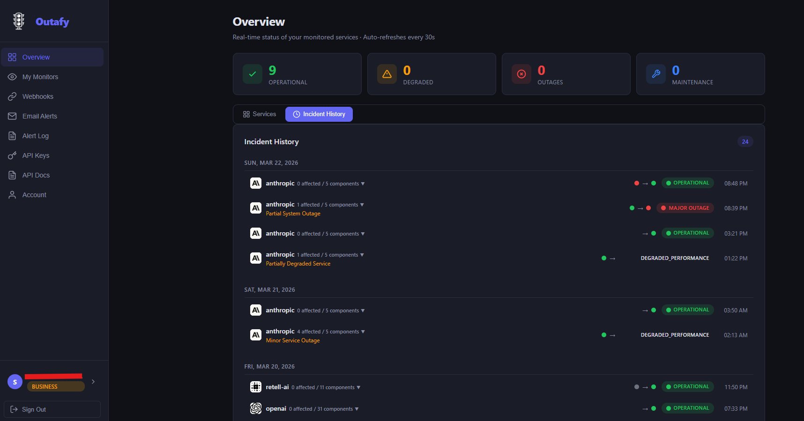This screenshot has height=421, width=804.
Task: Open API Docs page
Action: (x=52, y=175)
